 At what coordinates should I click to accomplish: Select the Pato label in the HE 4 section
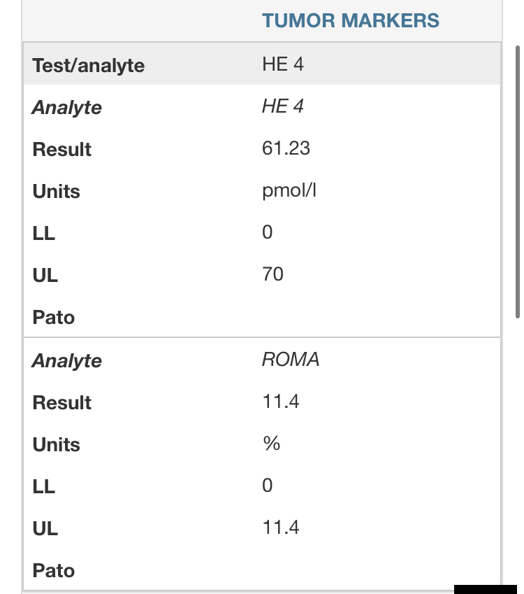pos(54,318)
